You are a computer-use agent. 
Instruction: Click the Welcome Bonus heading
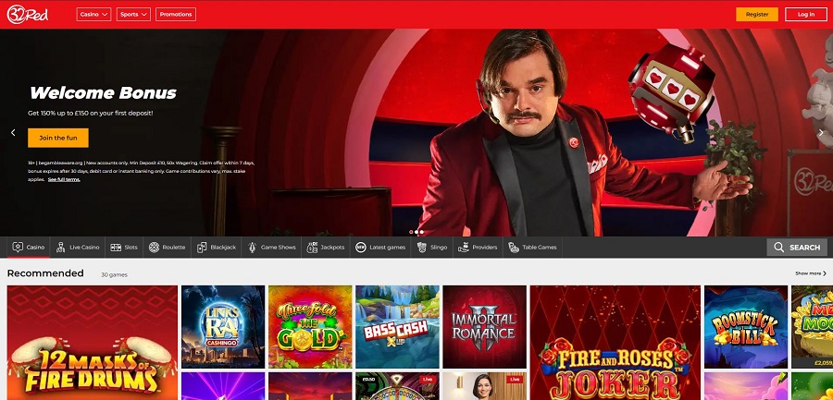tap(103, 93)
